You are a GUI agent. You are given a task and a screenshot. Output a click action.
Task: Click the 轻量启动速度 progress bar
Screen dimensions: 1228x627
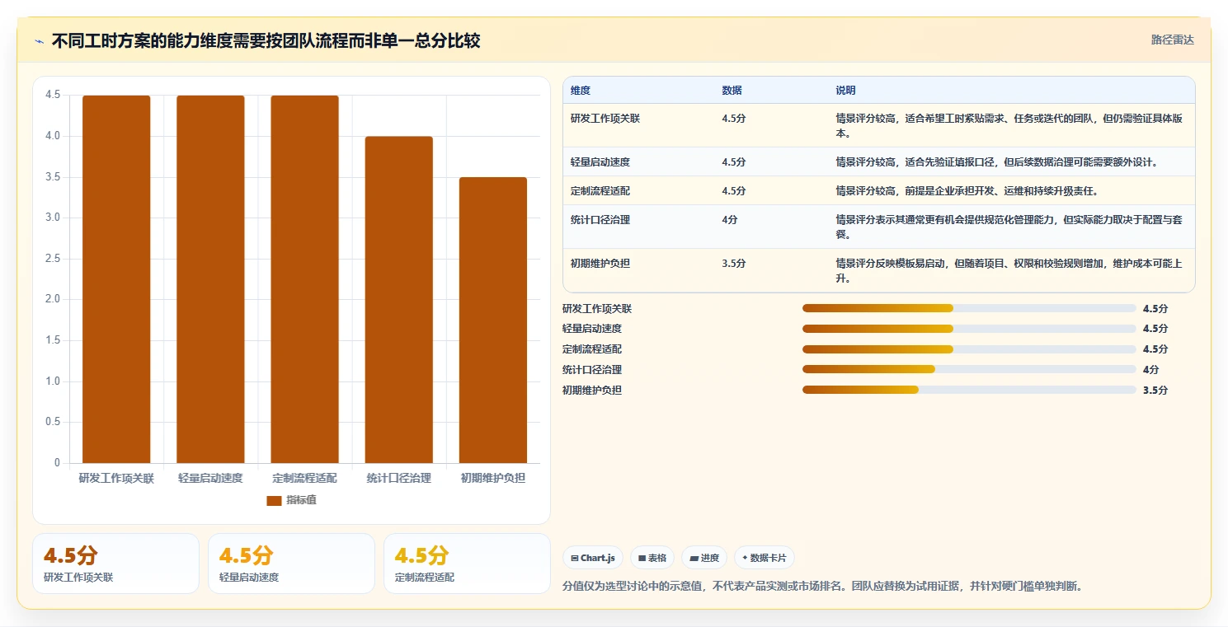pos(969,329)
